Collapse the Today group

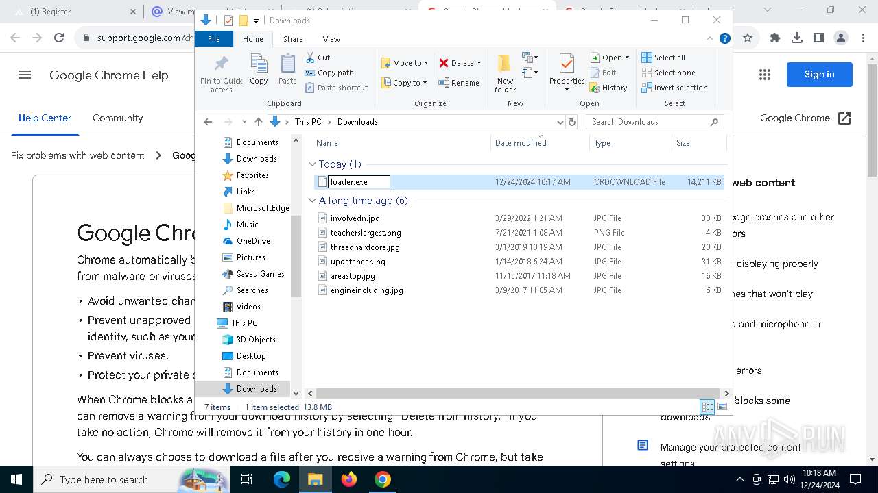pyautogui.click(x=312, y=164)
